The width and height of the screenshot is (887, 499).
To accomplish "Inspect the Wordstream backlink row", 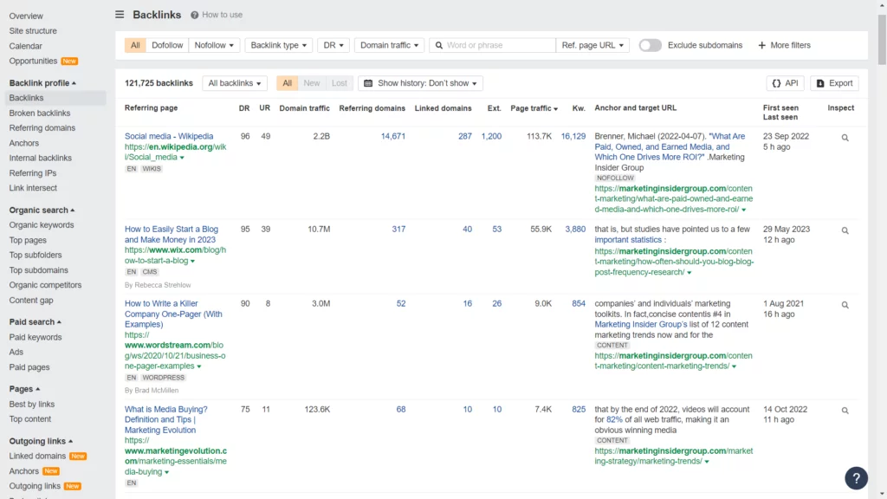I will pos(845,305).
